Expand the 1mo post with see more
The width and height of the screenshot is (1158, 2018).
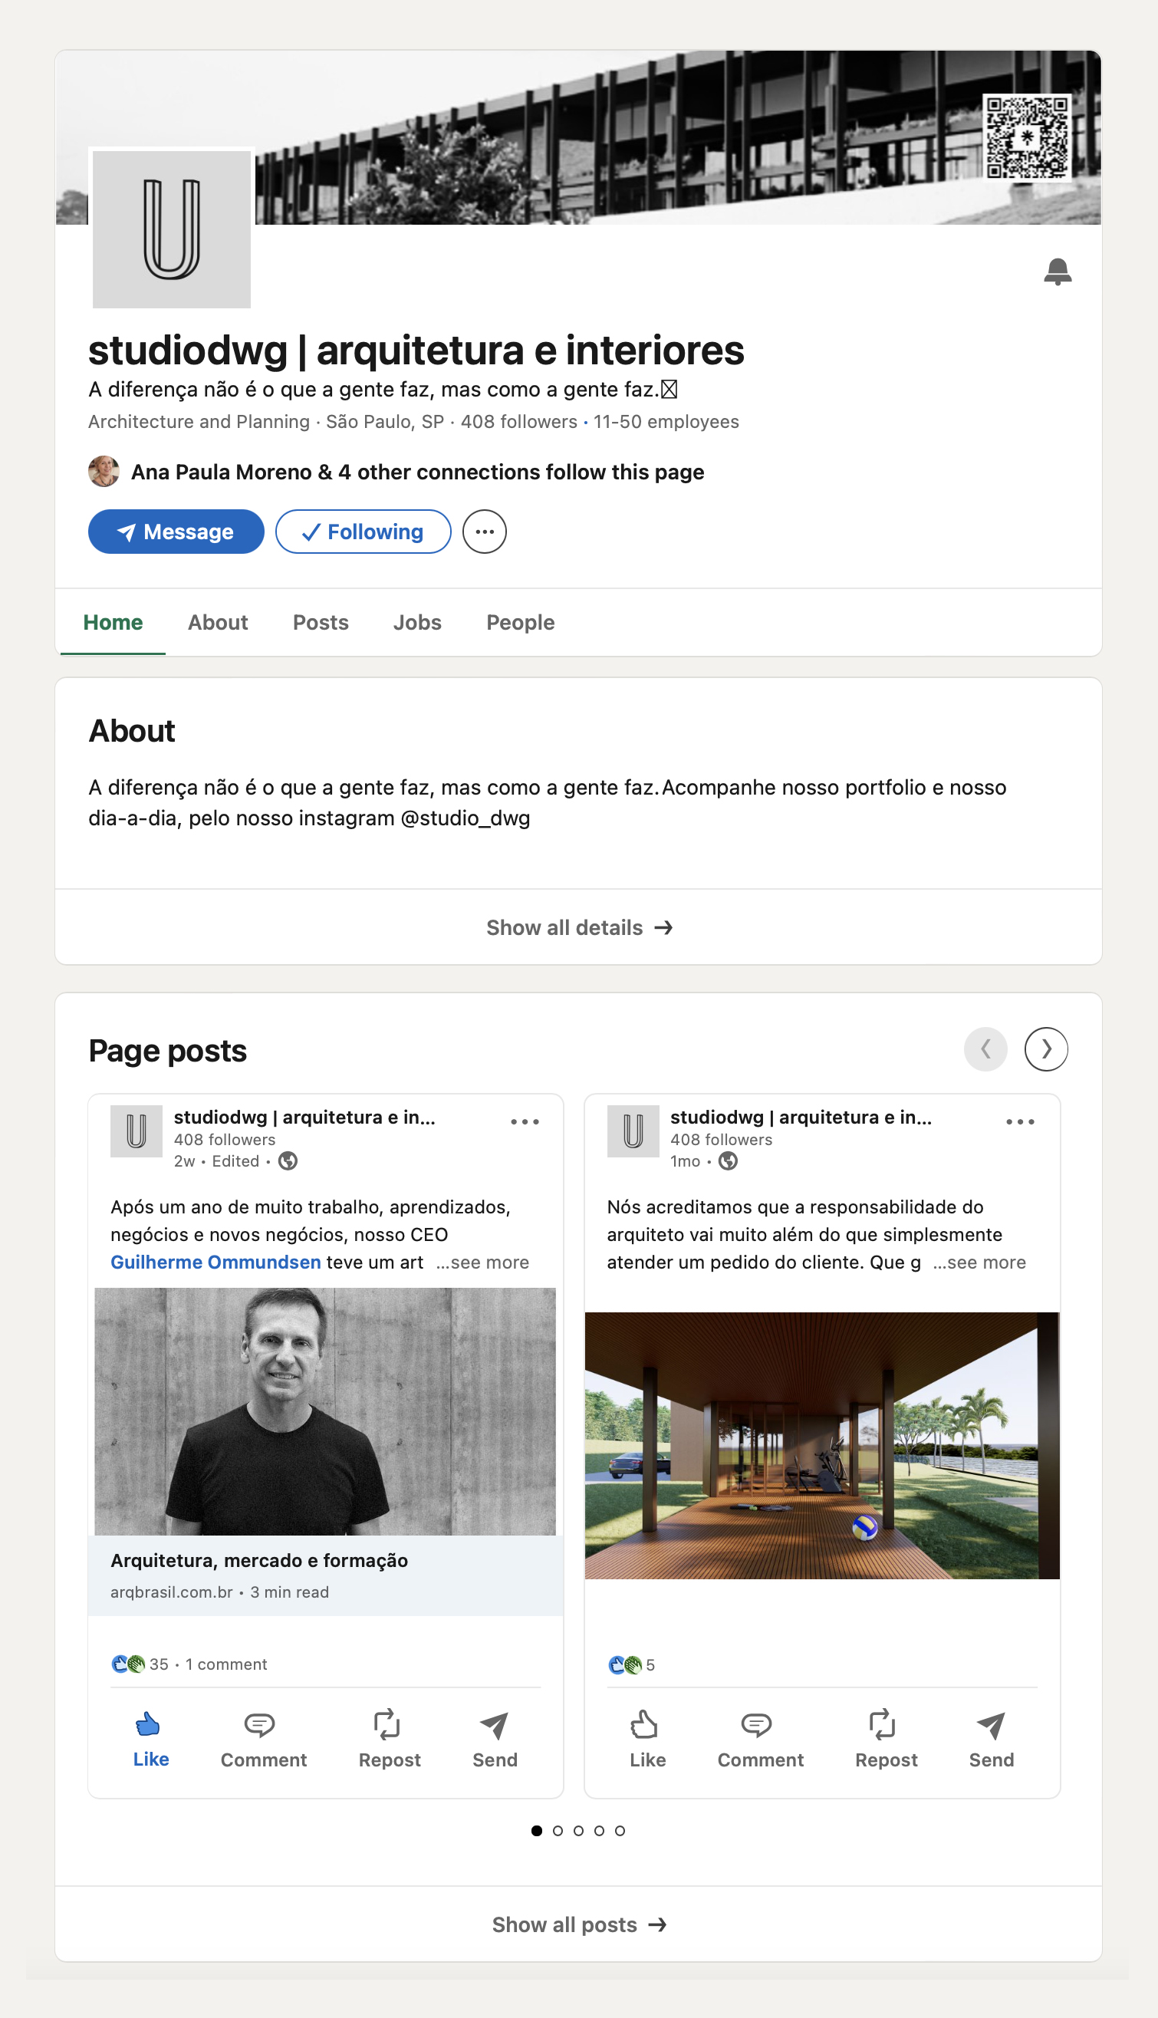(979, 1262)
